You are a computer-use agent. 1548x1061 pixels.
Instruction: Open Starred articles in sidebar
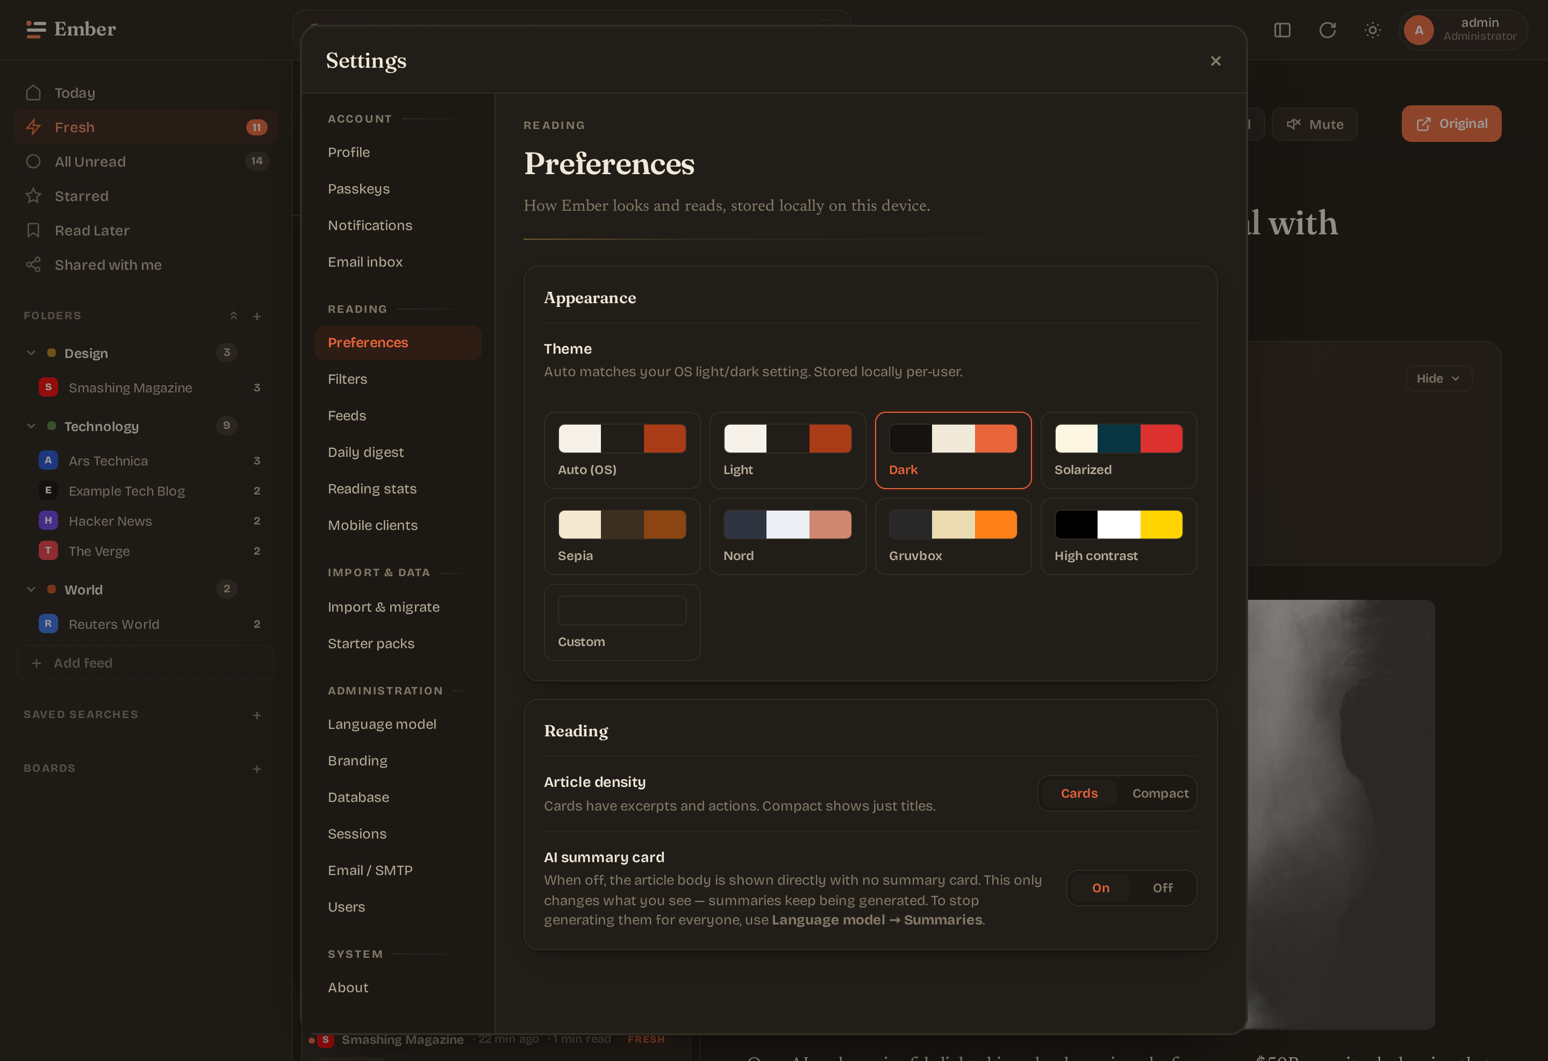145,196
